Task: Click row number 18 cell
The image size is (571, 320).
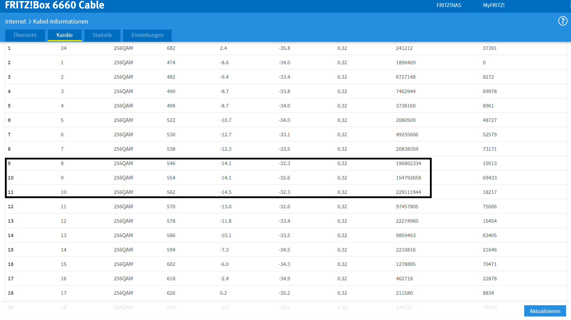Action: click(x=11, y=293)
